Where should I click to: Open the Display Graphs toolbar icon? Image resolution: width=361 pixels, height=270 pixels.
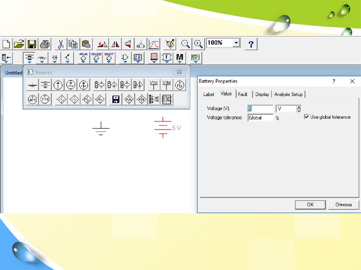coord(154,44)
